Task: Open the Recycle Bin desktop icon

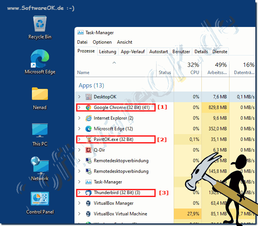Action: pyautogui.click(x=40, y=27)
